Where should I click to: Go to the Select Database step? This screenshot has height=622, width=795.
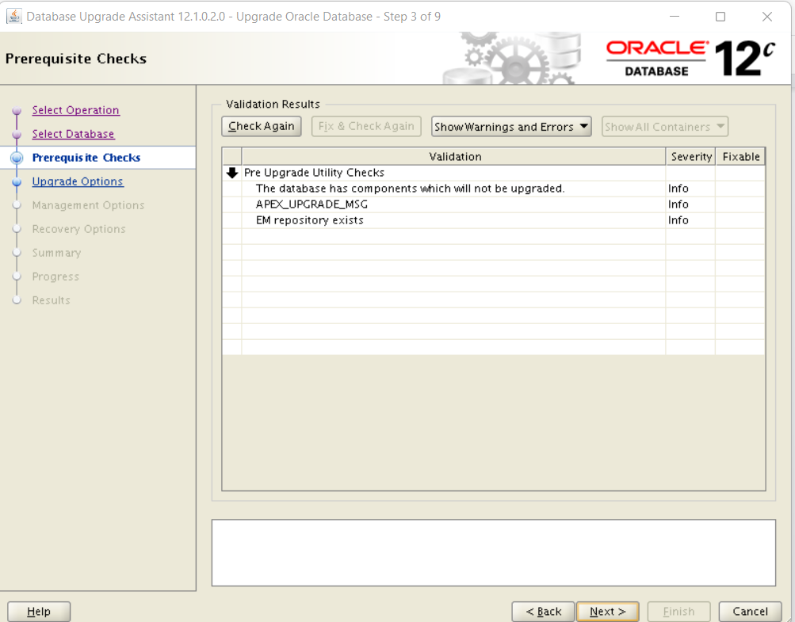(73, 134)
